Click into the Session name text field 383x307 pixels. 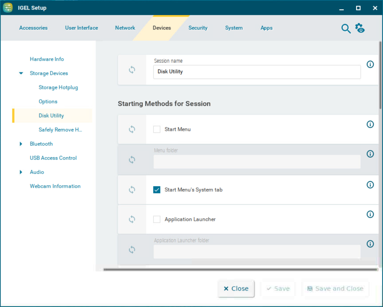(257, 72)
